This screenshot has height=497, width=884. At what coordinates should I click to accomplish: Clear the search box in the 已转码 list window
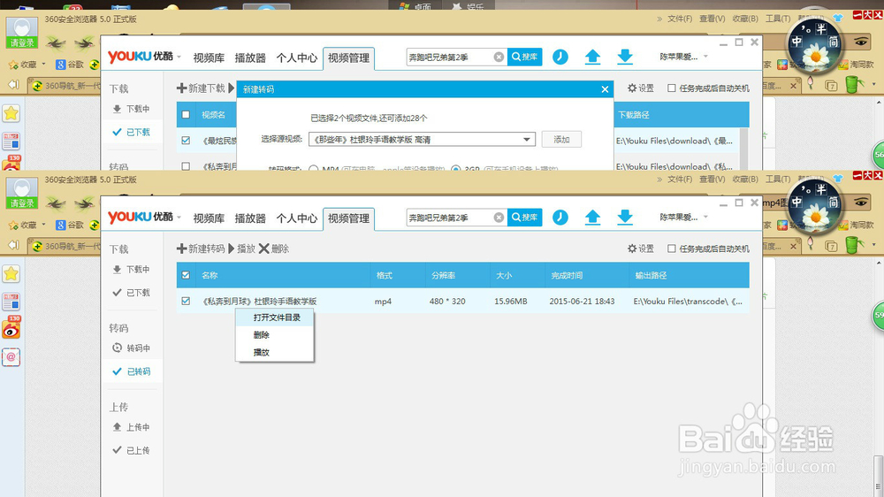[x=499, y=218]
